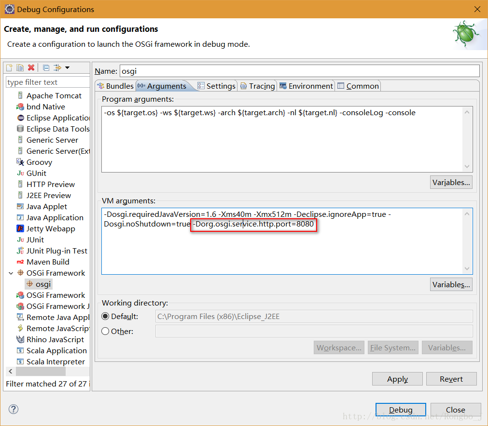The height and width of the screenshot is (426, 488).
Task: Click the red Delete configuration icon
Action: (31, 67)
